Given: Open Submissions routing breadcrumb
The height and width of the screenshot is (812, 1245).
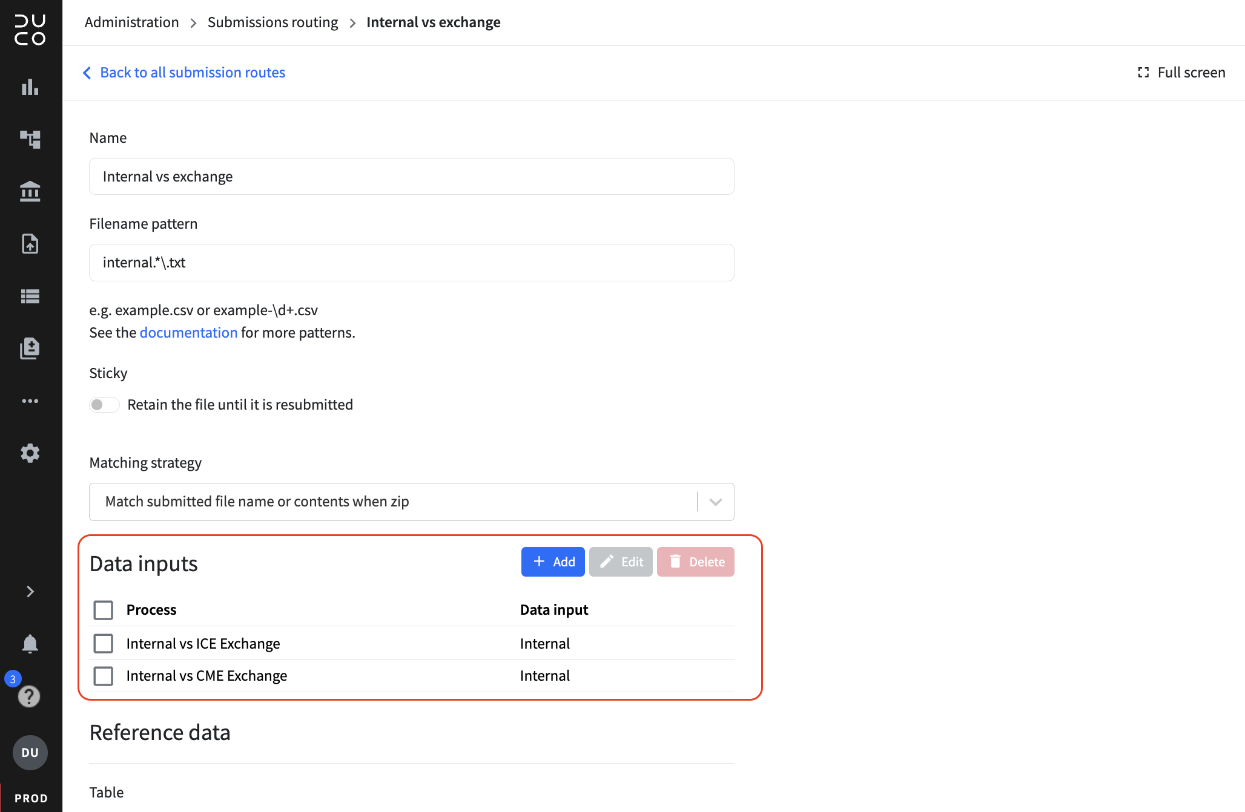Looking at the screenshot, I should [x=272, y=22].
